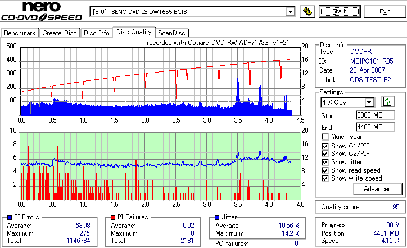Click the Nero CD-DVD Speed logo
The height and width of the screenshot is (248, 407).
click(x=42, y=11)
